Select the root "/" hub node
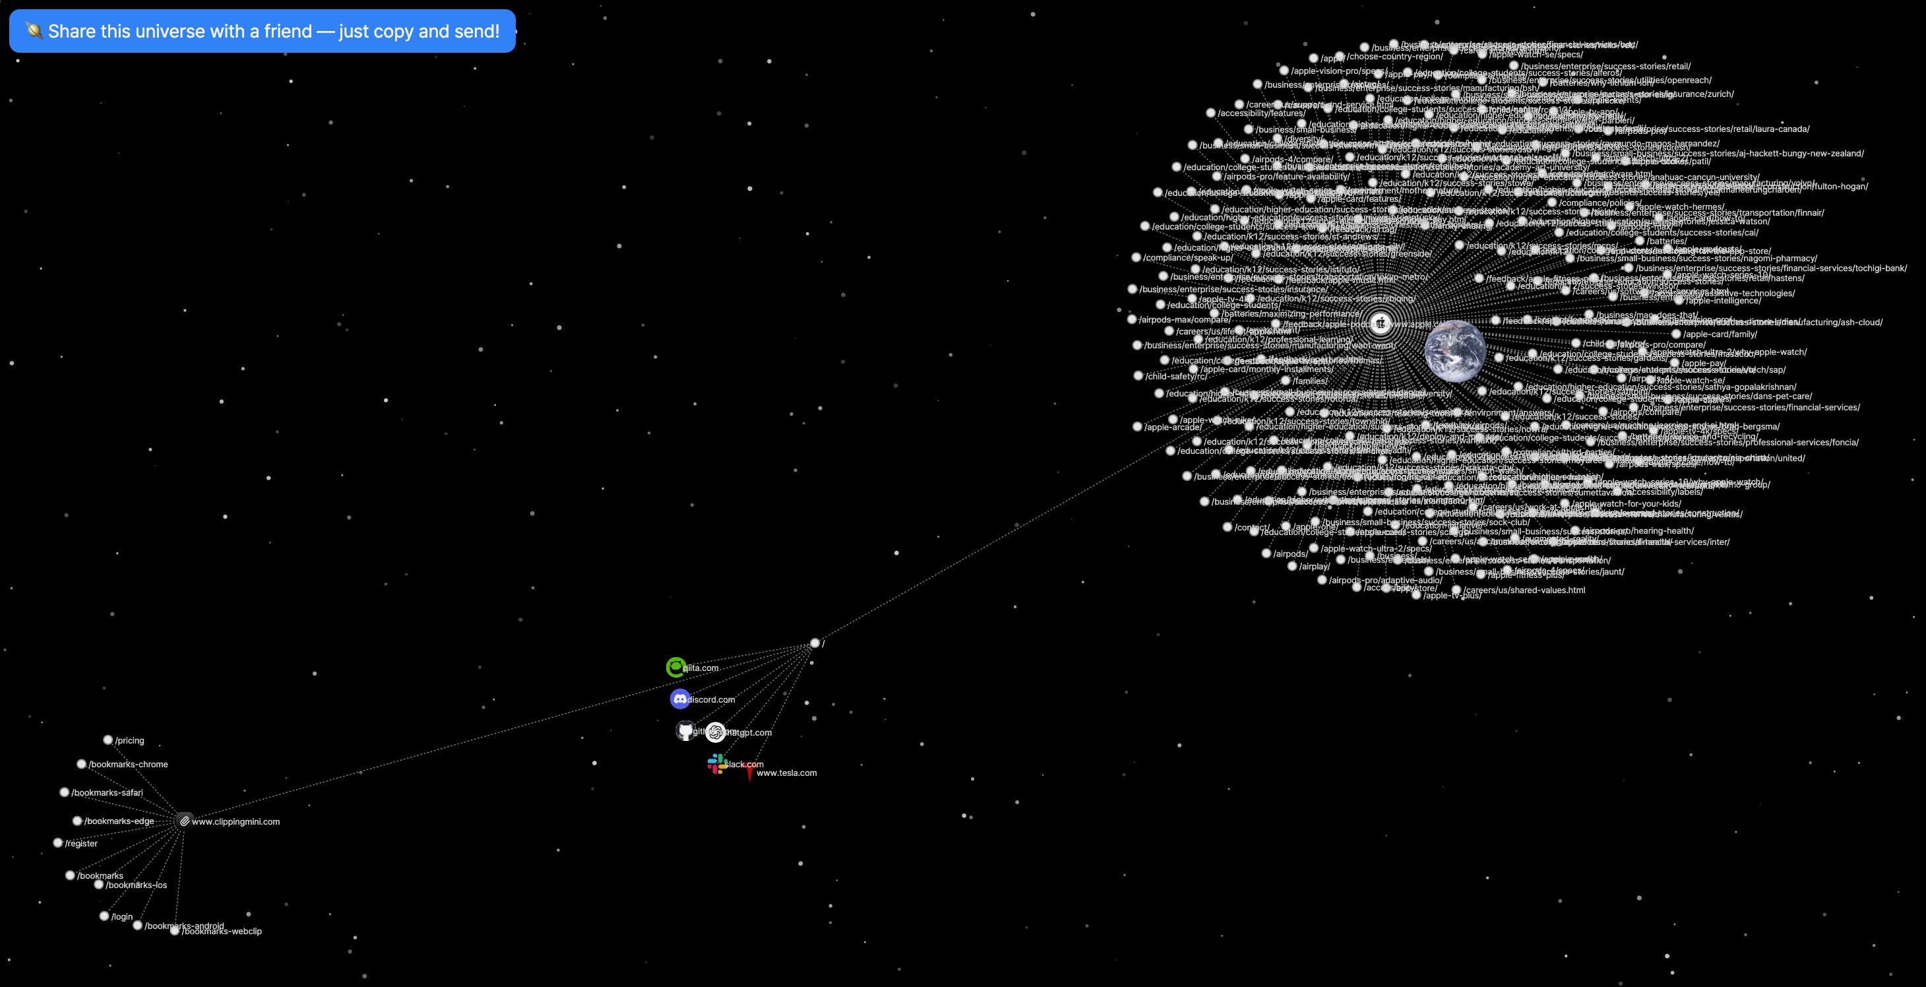This screenshot has width=1926, height=987. point(815,643)
